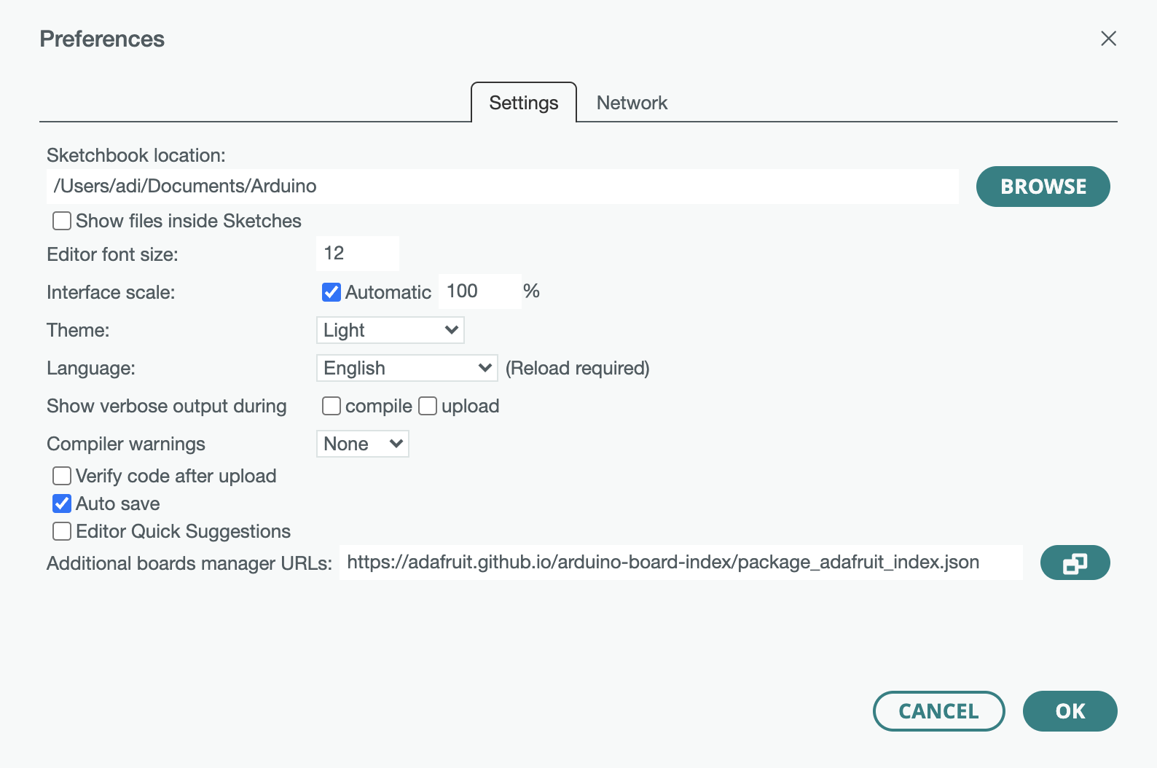Click the Editor font size field
The image size is (1157, 768).
(358, 254)
